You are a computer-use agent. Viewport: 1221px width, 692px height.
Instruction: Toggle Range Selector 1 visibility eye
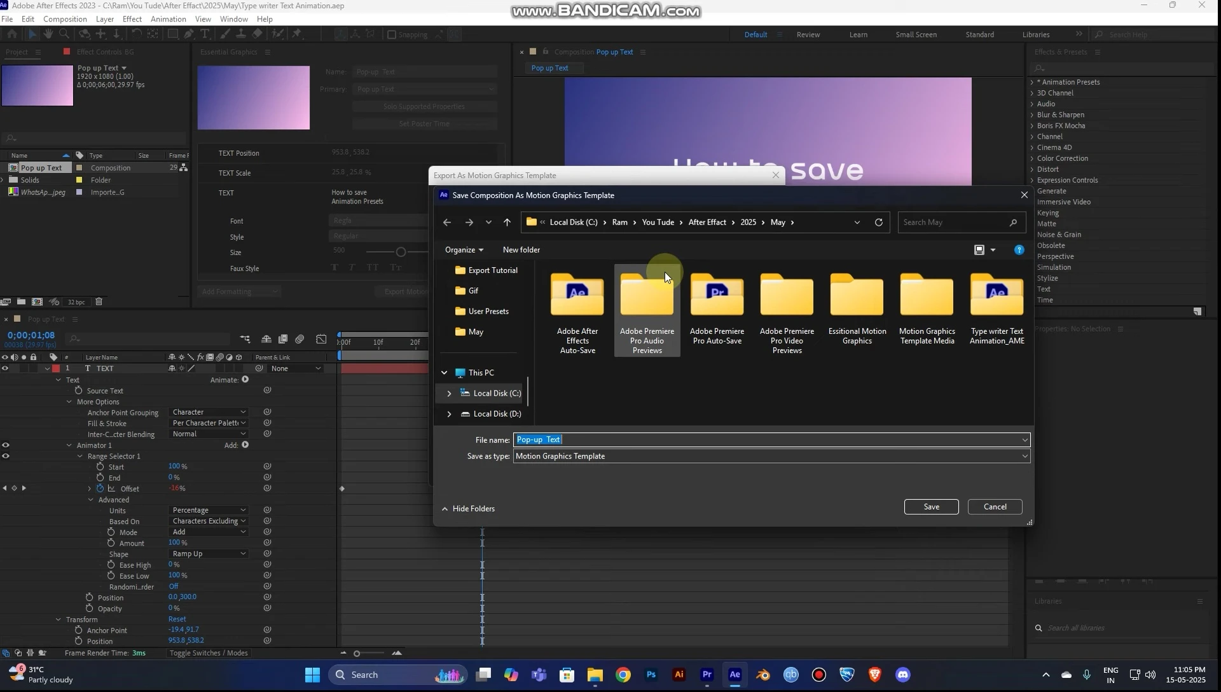[x=5, y=456]
